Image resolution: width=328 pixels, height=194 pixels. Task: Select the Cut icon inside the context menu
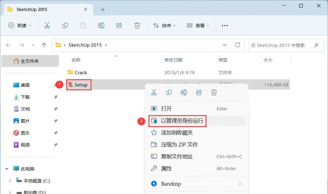[x=154, y=92]
